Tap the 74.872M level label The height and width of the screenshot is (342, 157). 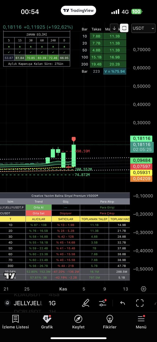pyautogui.click(x=82, y=175)
